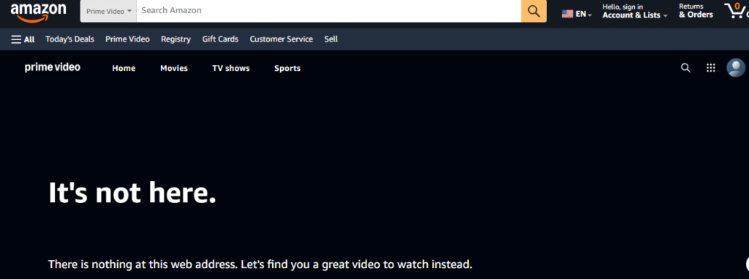749x279 pixels.
Task: Select the Home tab
Action: tap(124, 68)
